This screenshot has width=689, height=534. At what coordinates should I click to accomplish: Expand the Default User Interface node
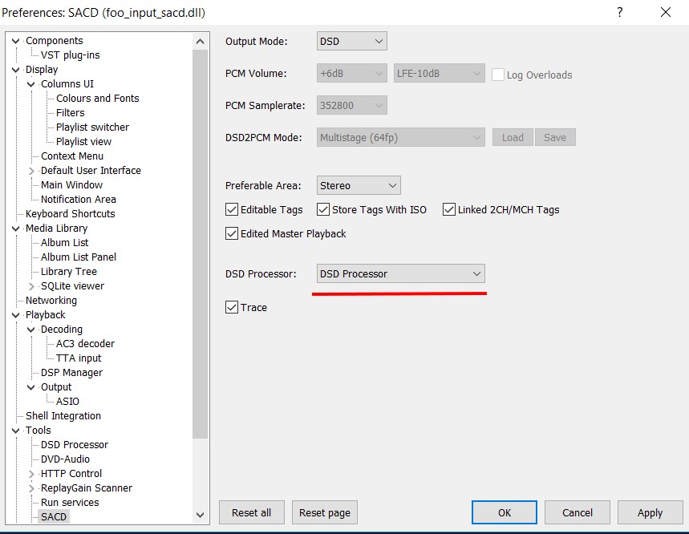[x=31, y=171]
